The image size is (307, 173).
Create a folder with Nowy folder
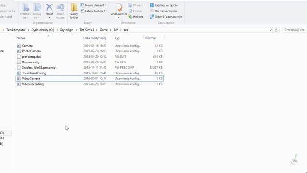[x=74, y=11]
